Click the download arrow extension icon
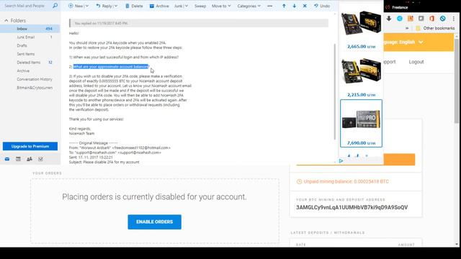Screen dimensions: 461x259 tap(389, 19)
